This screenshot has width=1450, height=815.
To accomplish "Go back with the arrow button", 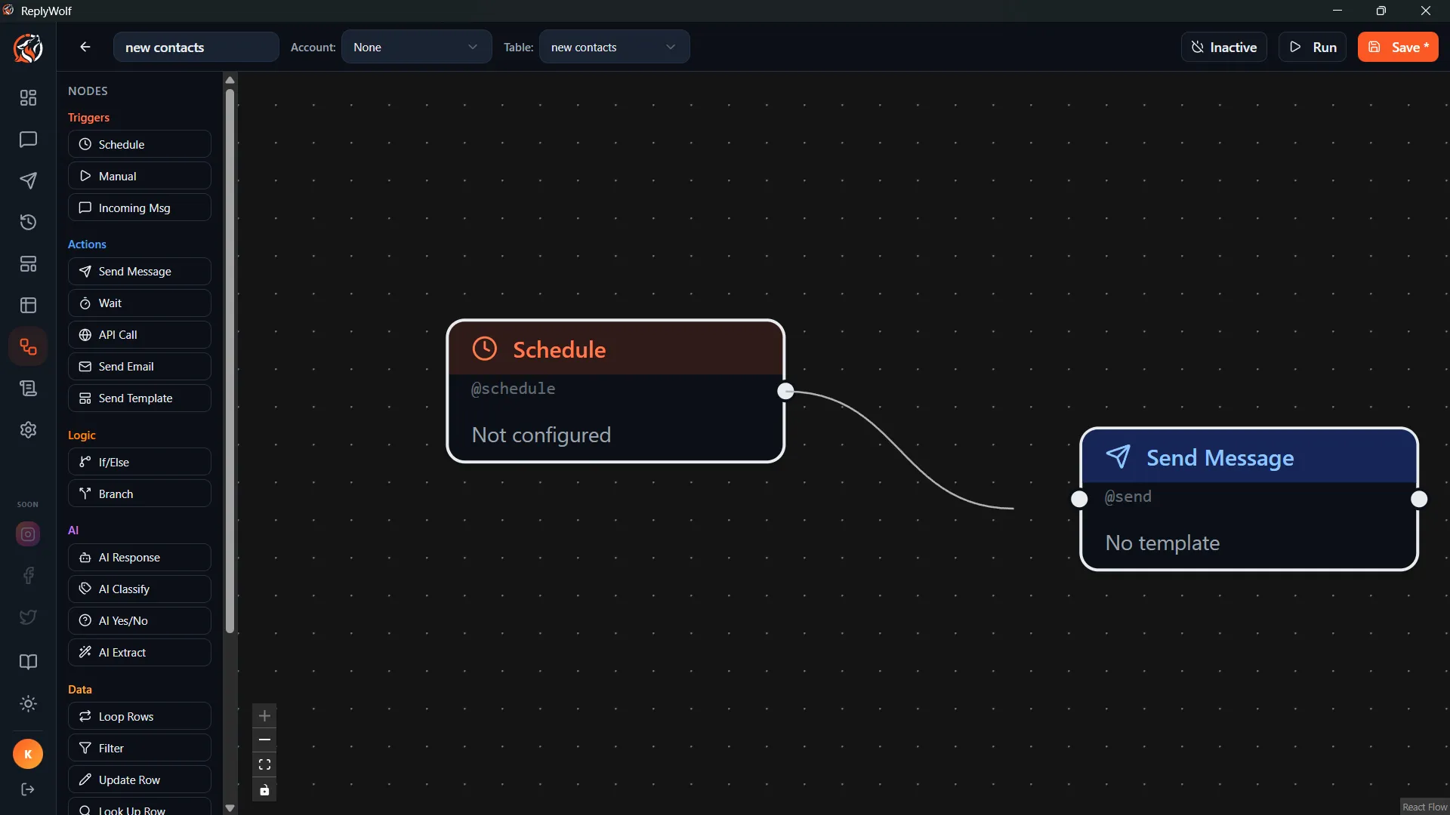I will (85, 47).
